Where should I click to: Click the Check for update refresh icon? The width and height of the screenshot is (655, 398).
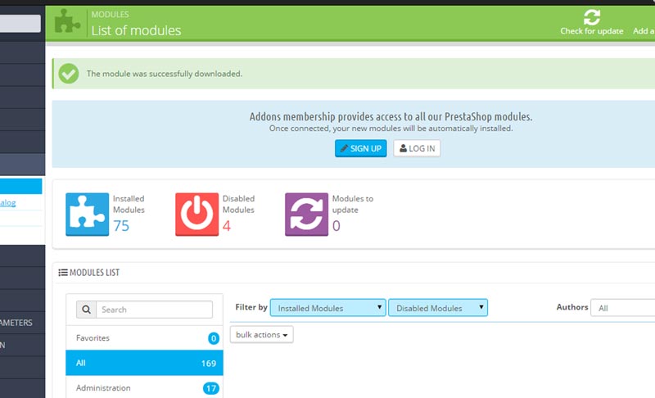[592, 17]
